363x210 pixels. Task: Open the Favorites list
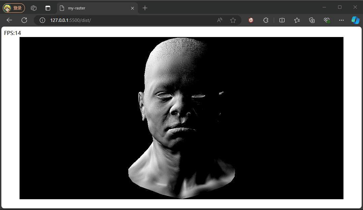pos(297,20)
